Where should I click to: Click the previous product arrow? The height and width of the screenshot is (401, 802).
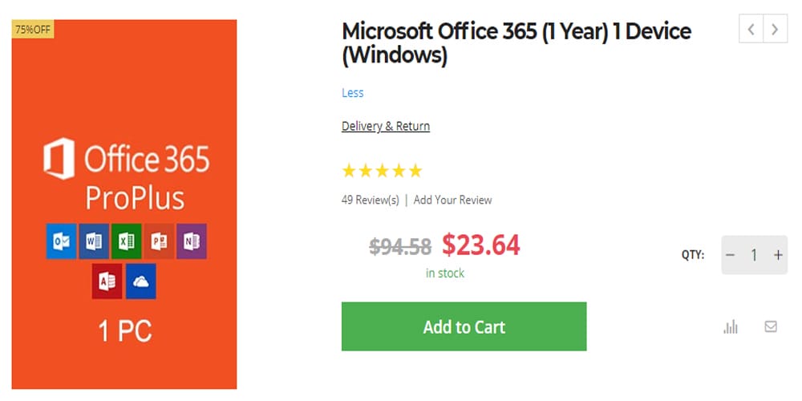click(751, 30)
